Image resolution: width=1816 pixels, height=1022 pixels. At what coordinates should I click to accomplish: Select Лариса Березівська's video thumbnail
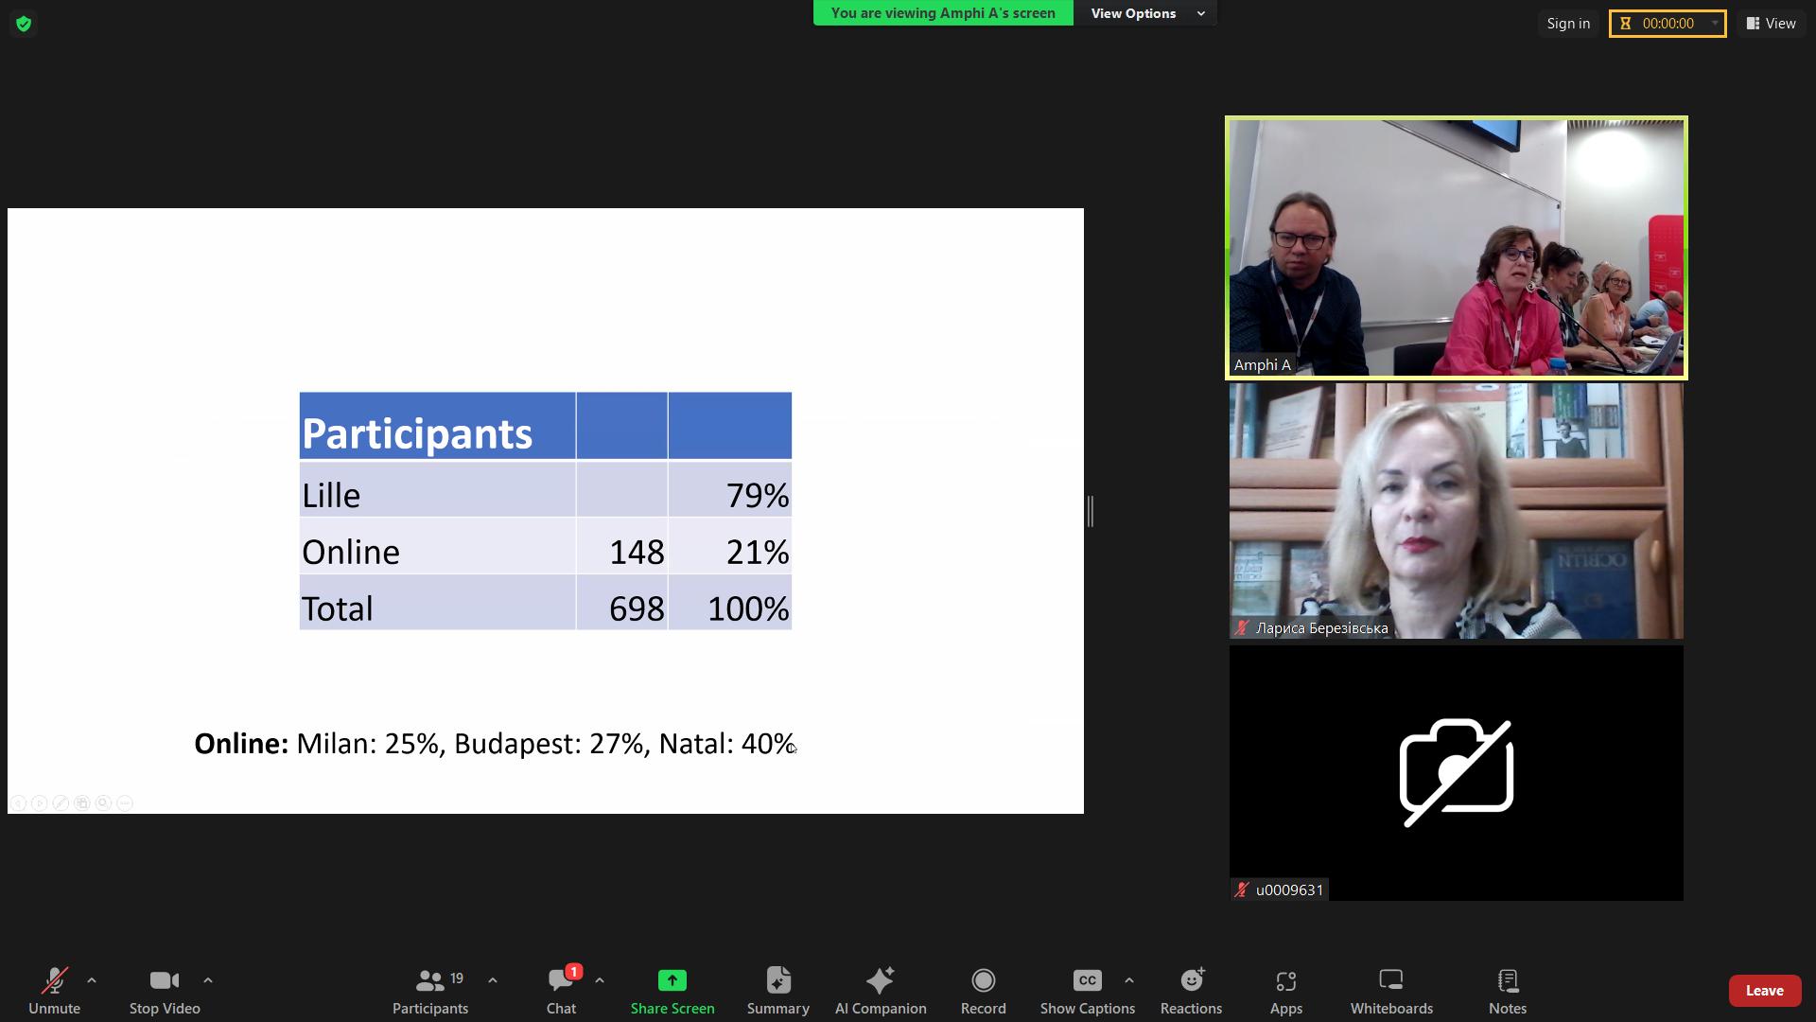1457,511
